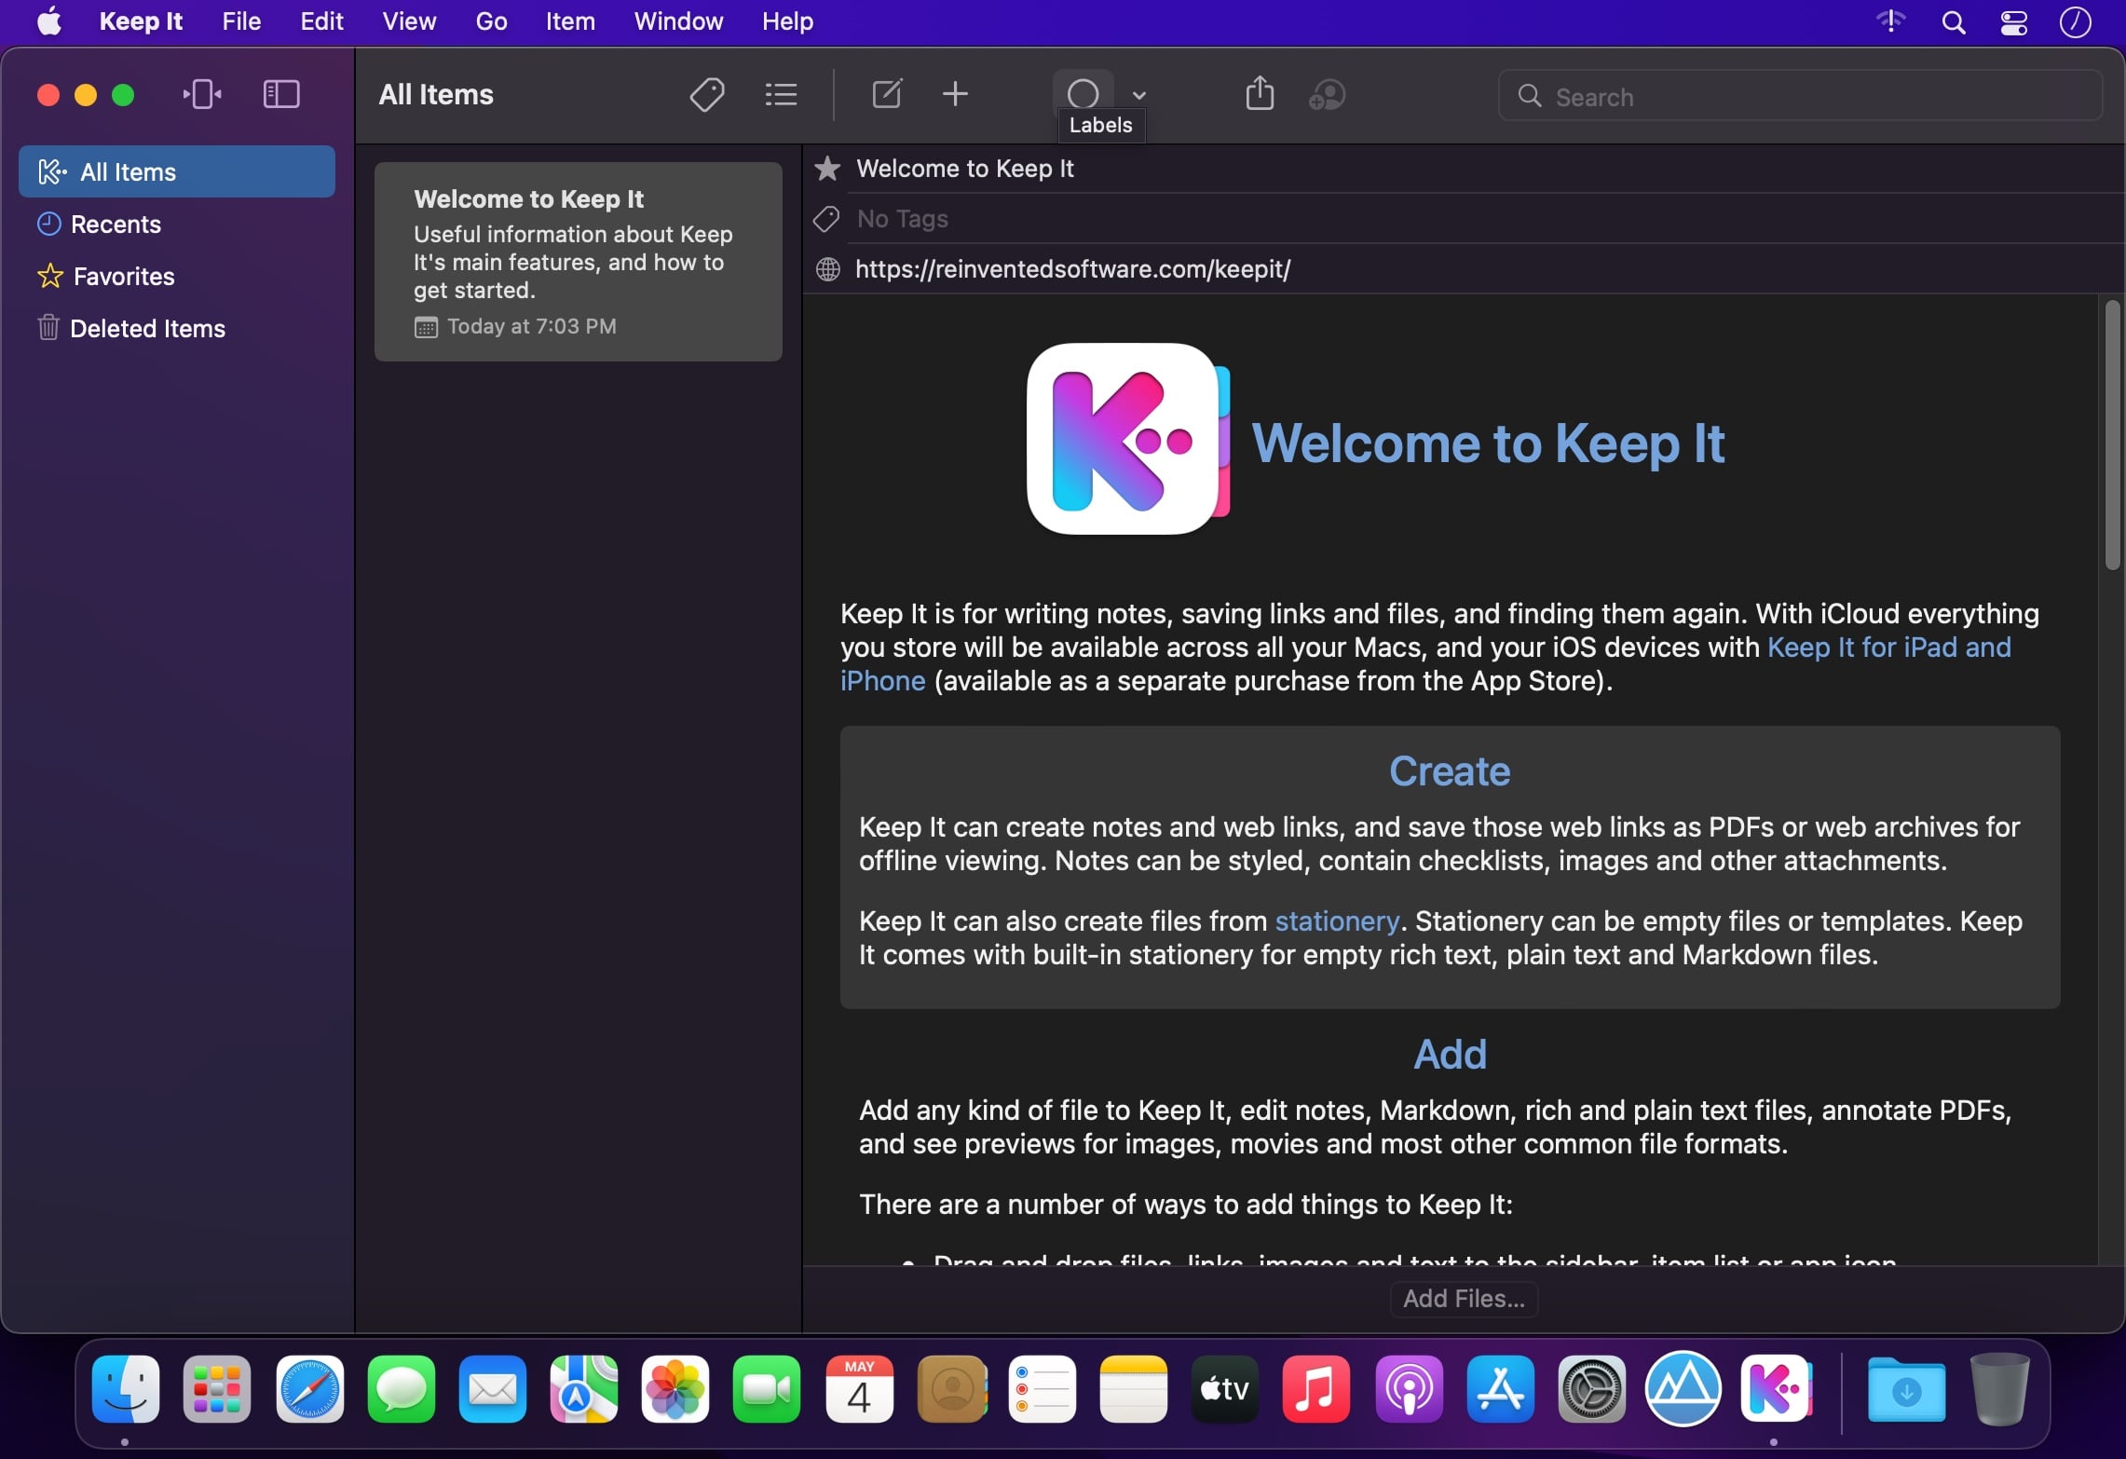This screenshot has width=2126, height=1459.
Task: Open the Share toolbar icon
Action: tap(1260, 94)
